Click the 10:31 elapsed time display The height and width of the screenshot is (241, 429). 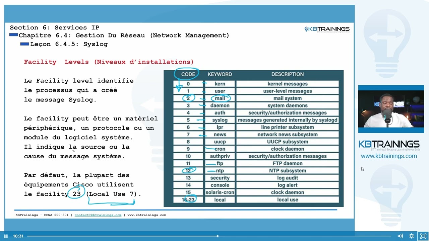point(18,236)
